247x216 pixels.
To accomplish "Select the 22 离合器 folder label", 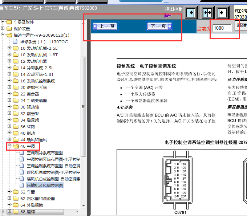I will point(30,94).
